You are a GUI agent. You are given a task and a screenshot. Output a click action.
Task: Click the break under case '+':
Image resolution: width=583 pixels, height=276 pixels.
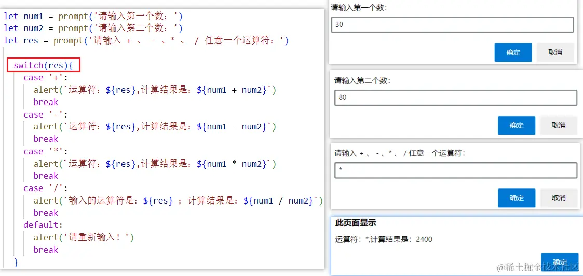point(46,102)
